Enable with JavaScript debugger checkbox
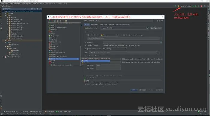Image resolution: width=210 pixels, height=116 pixels. click(124, 35)
